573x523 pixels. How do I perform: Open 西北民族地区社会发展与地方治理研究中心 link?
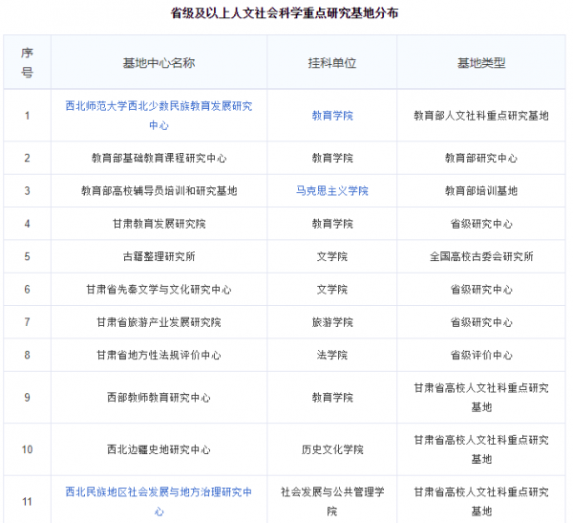(x=159, y=501)
